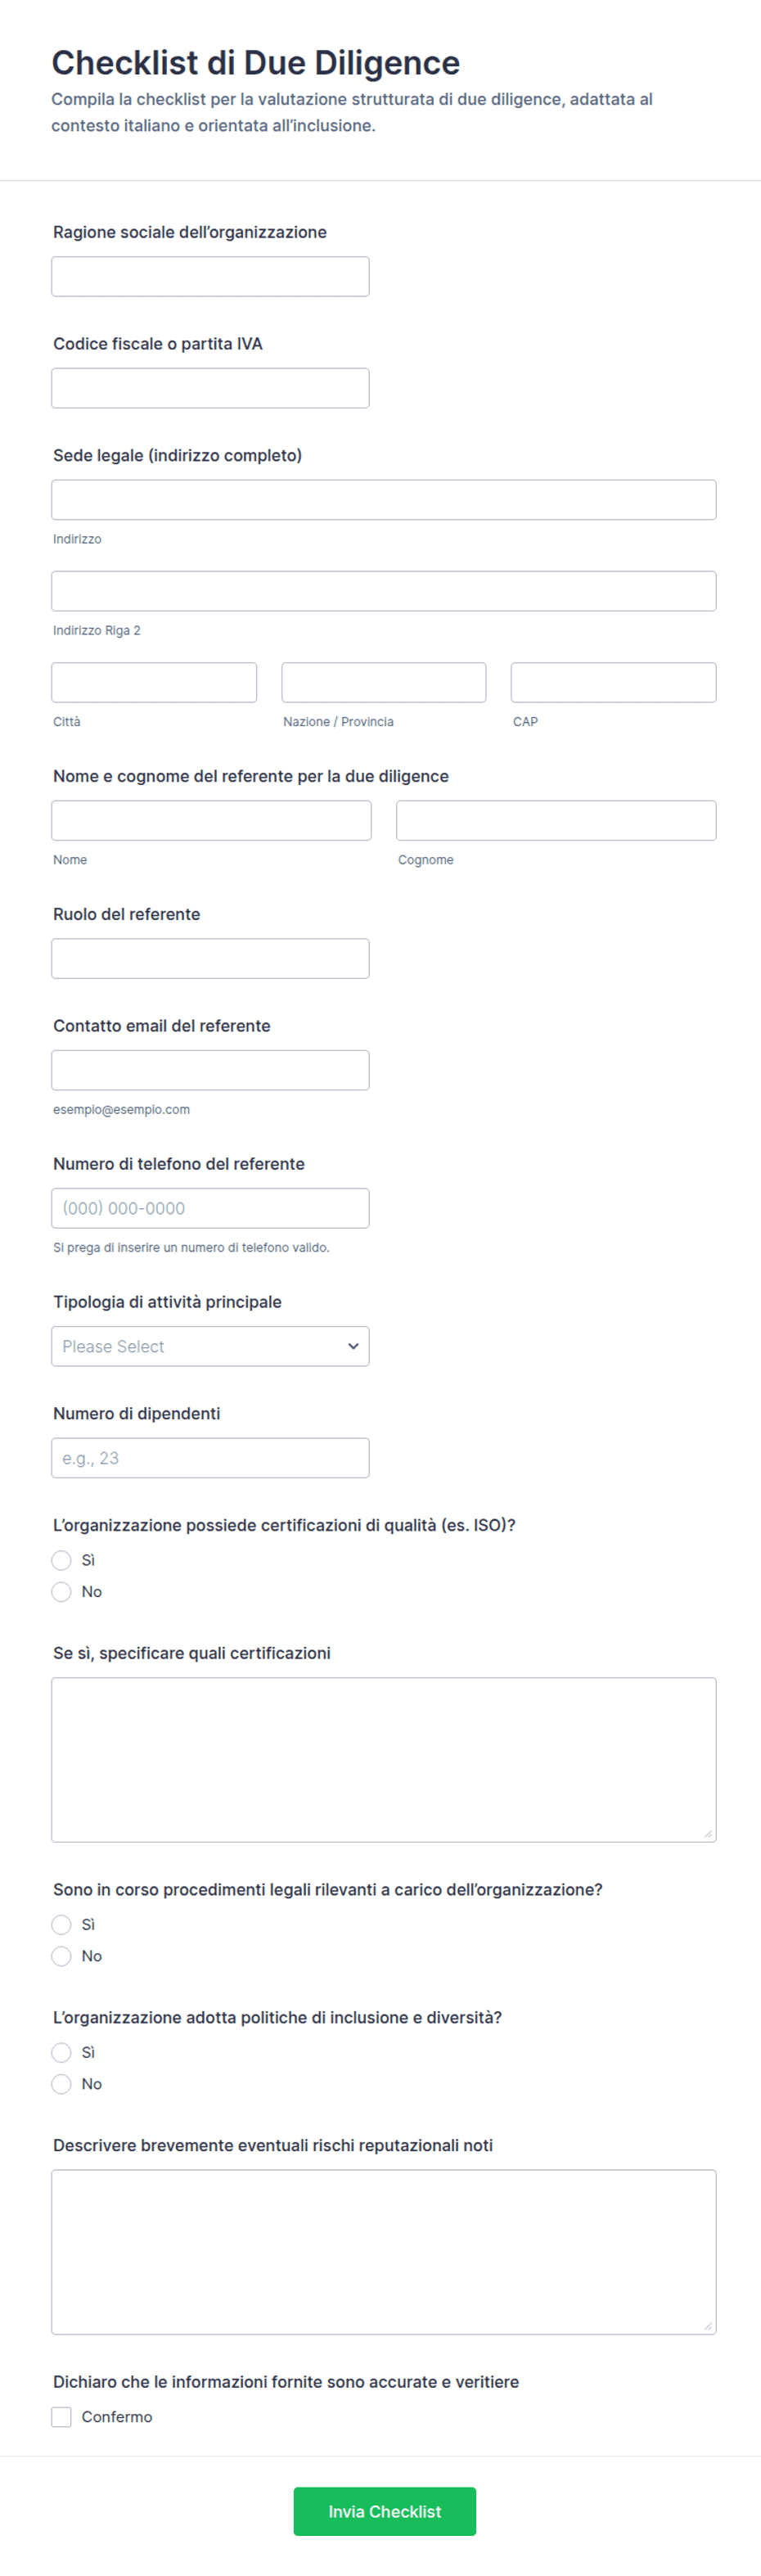Select Sì for politiche di inclusione
This screenshot has width=761, height=2576.
62,2052
